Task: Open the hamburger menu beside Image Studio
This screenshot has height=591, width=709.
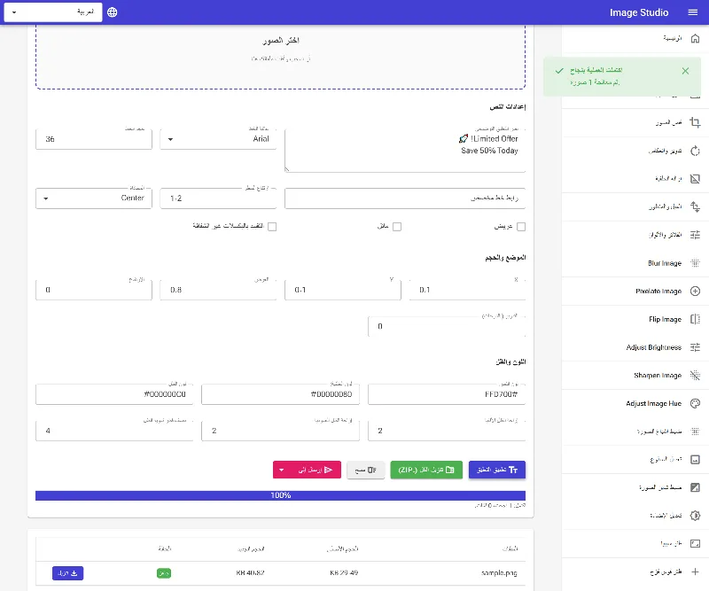Action: click(x=693, y=12)
